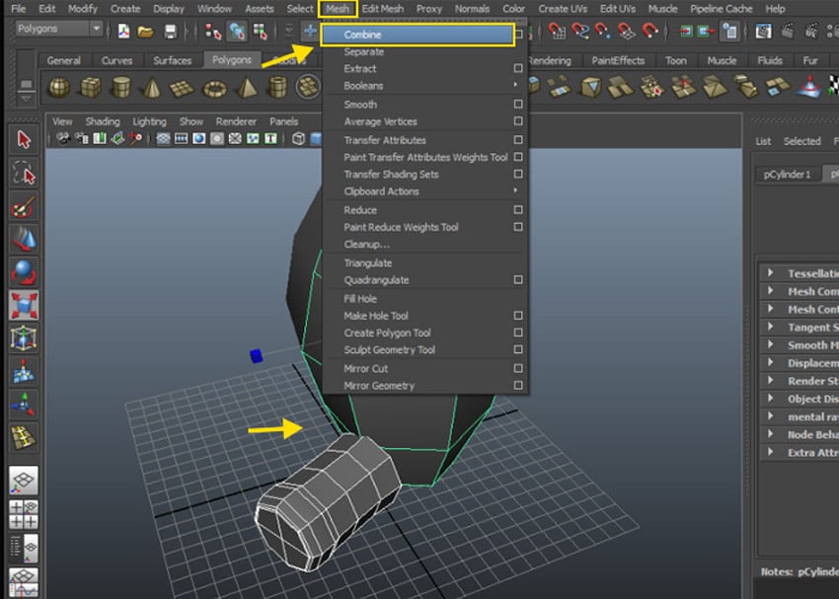
Task: Expand the Extra Attributes section
Action: point(804,453)
